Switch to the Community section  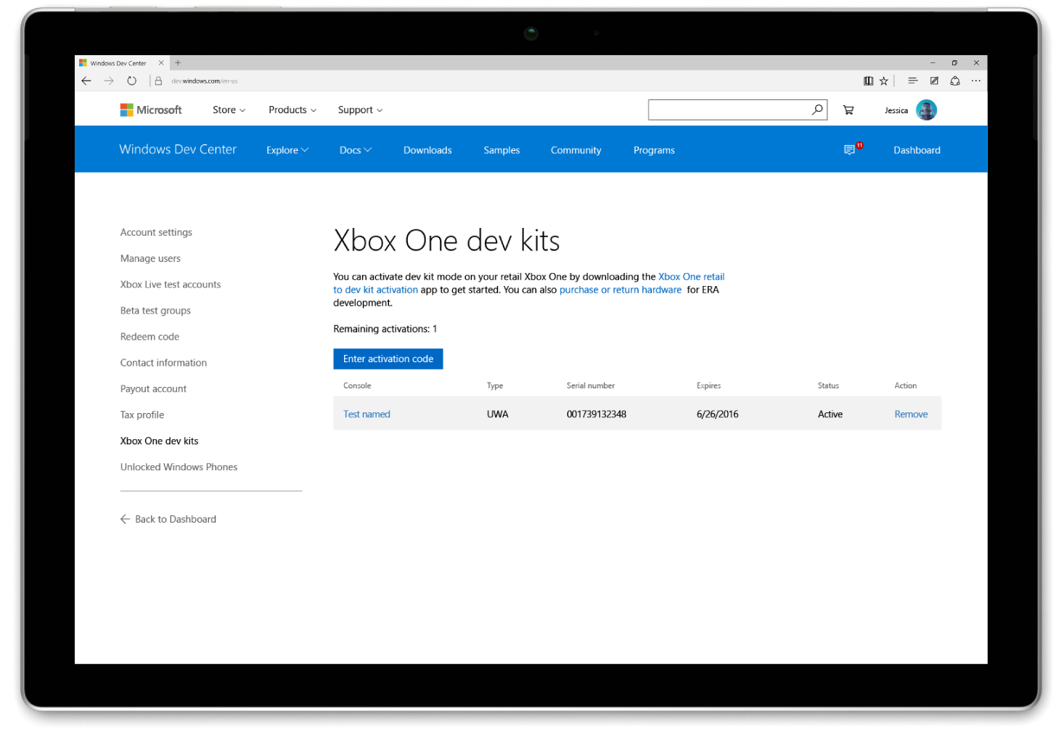576,150
